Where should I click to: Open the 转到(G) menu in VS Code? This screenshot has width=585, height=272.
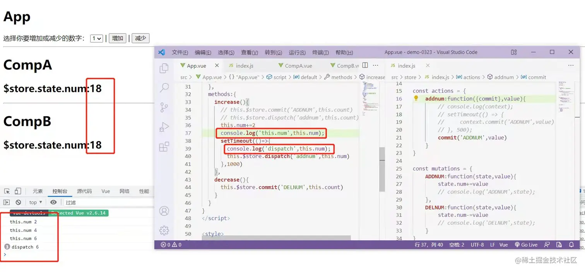(x=274, y=52)
